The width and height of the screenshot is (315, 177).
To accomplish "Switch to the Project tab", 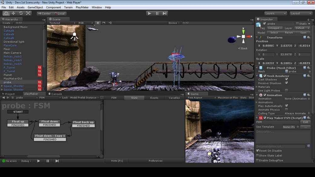I will tap(8, 94).
